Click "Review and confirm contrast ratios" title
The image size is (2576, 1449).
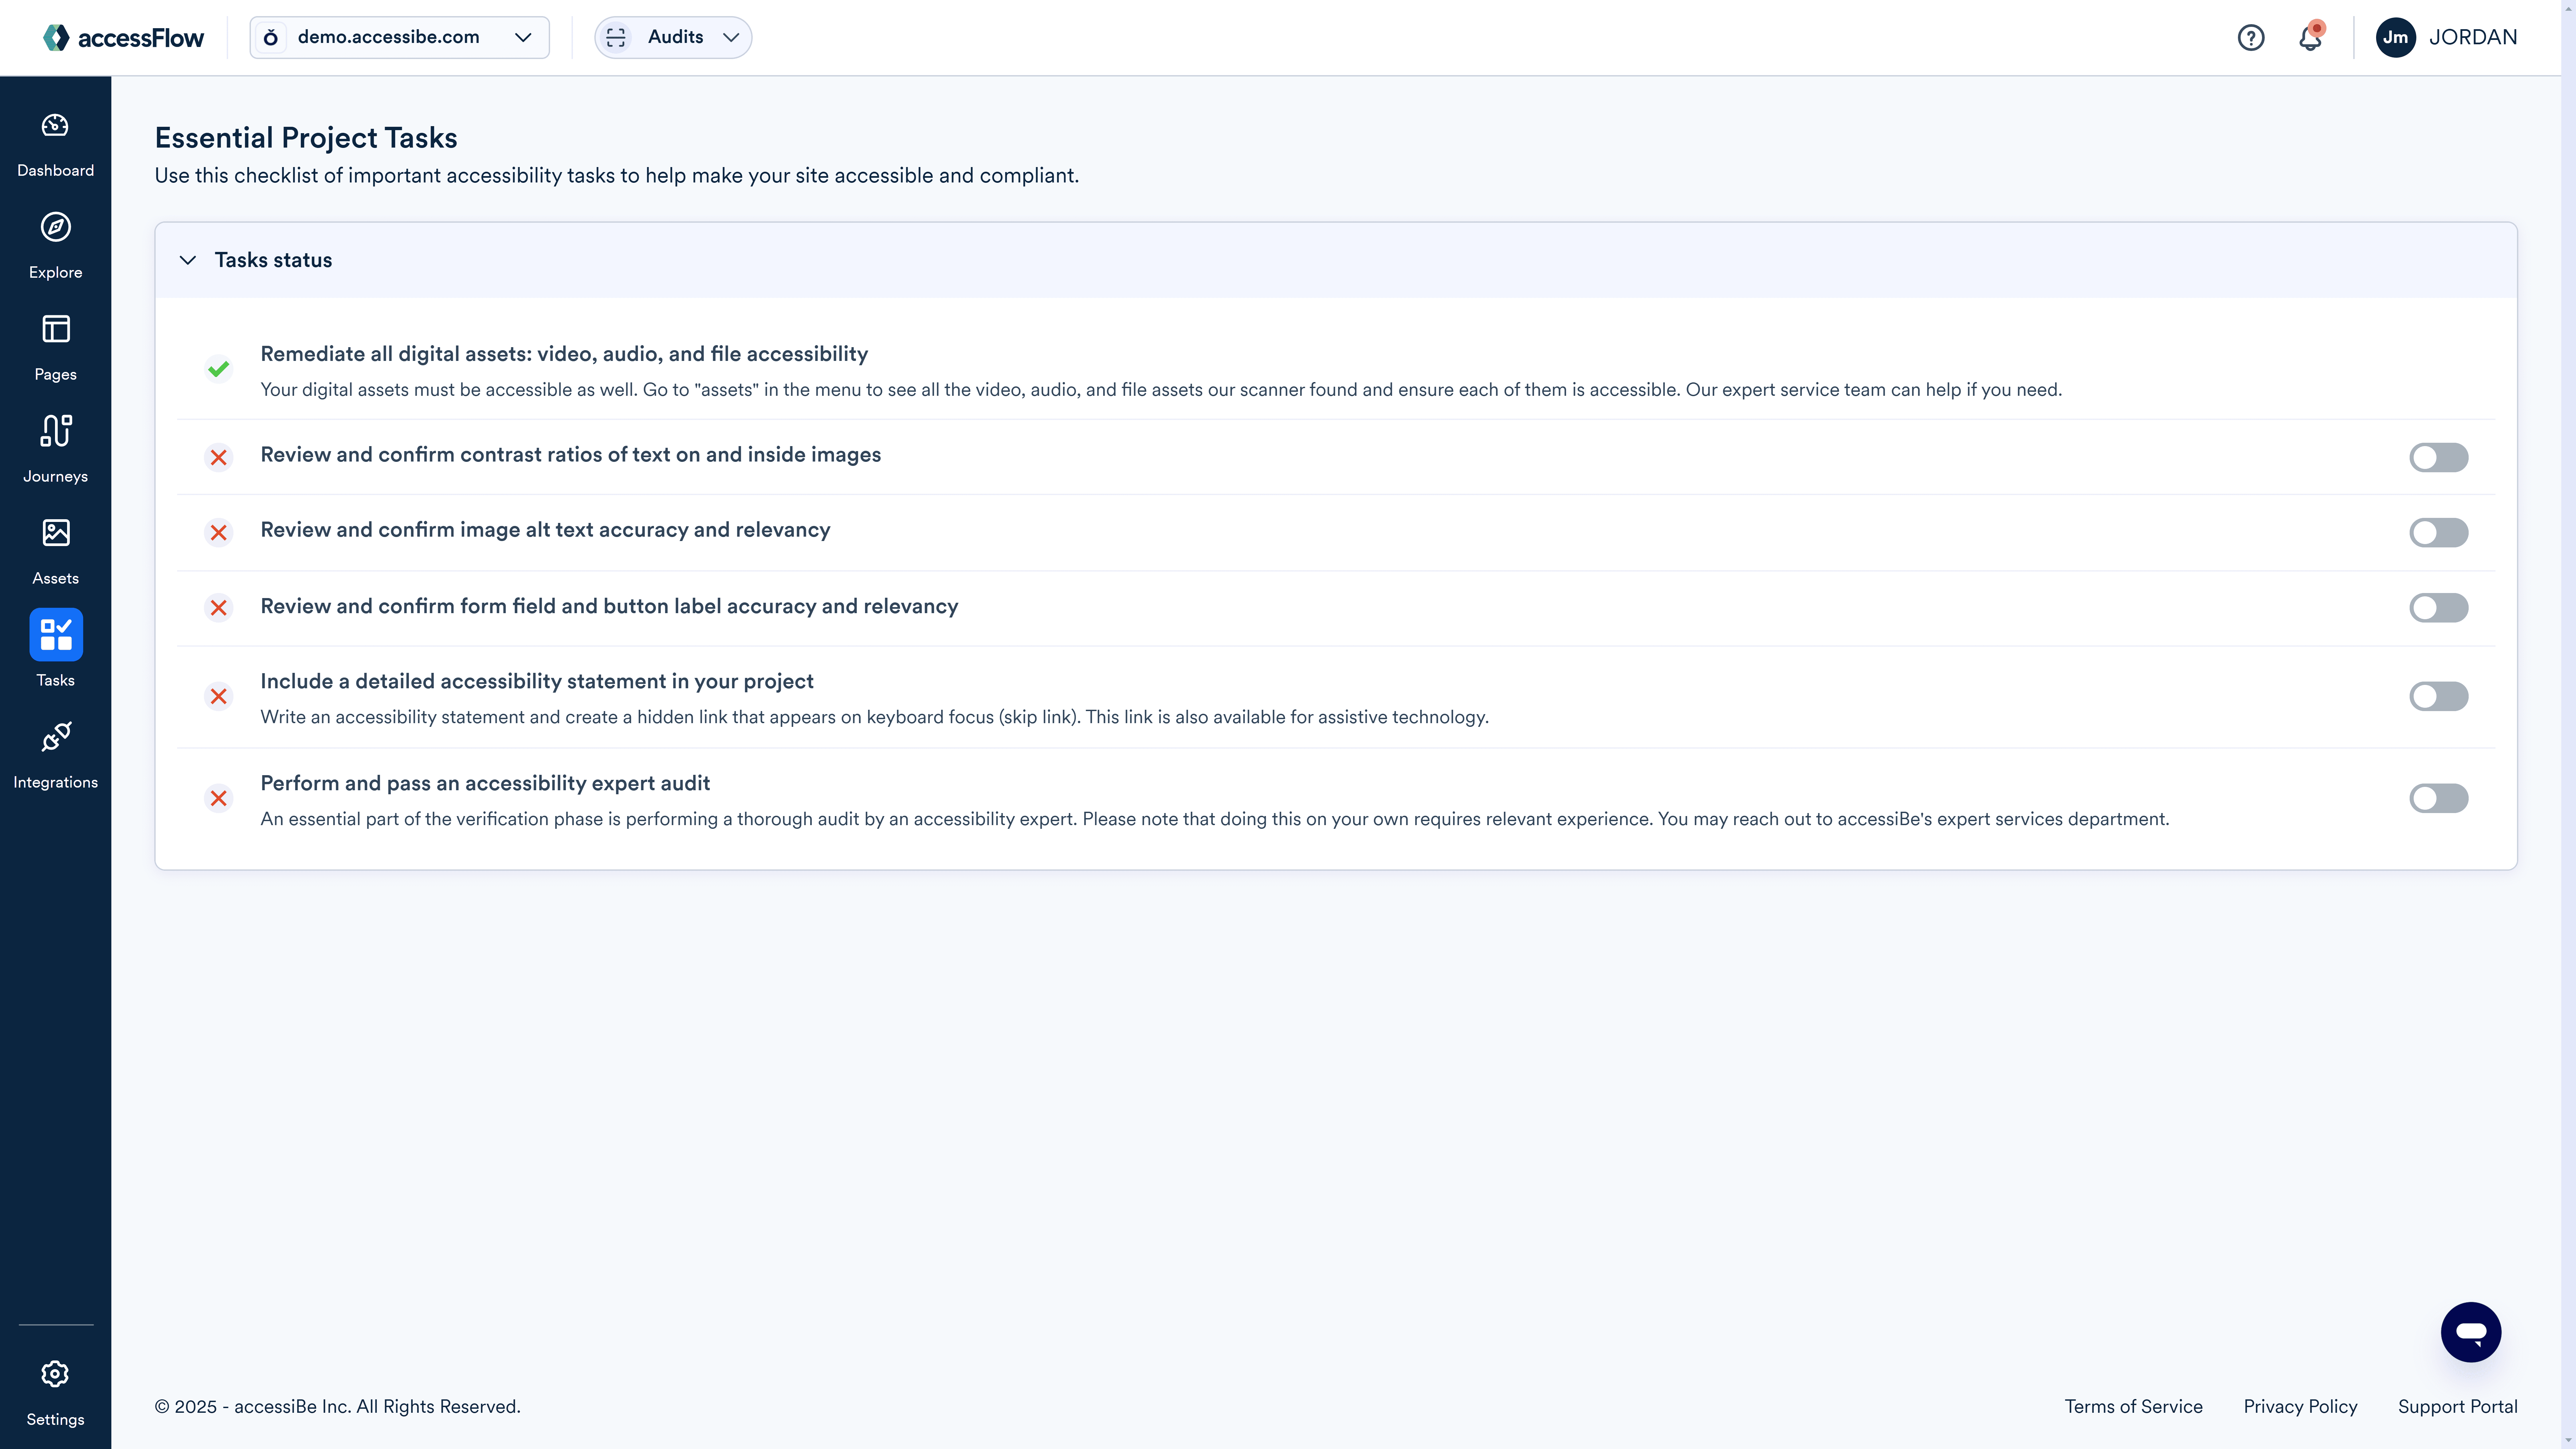point(571,455)
